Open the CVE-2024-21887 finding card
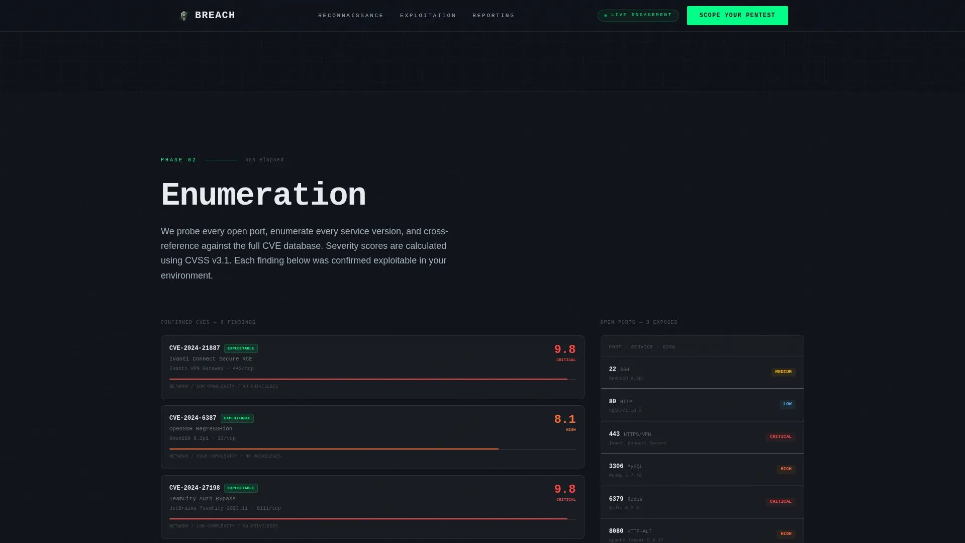 click(x=372, y=367)
